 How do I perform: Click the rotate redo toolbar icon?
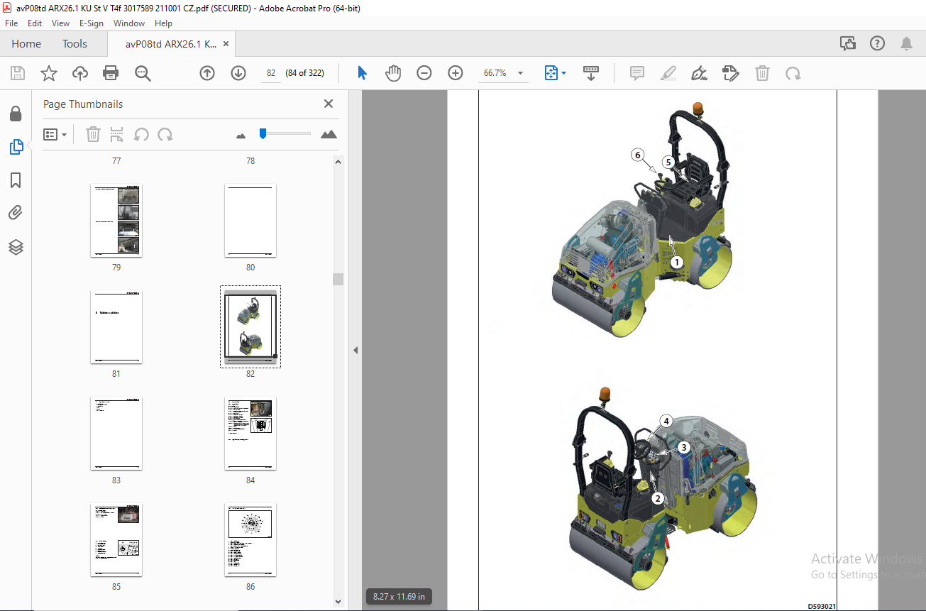(793, 73)
